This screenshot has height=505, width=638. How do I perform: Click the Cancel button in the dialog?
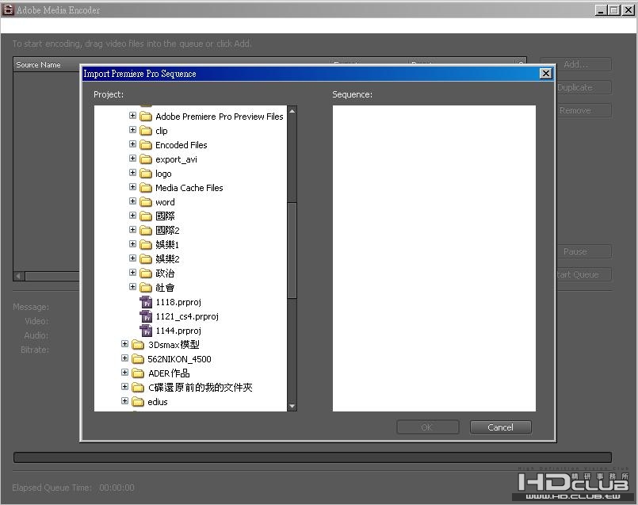click(500, 427)
